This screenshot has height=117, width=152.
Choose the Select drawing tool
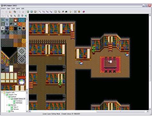pyautogui.click(x=7, y=16)
